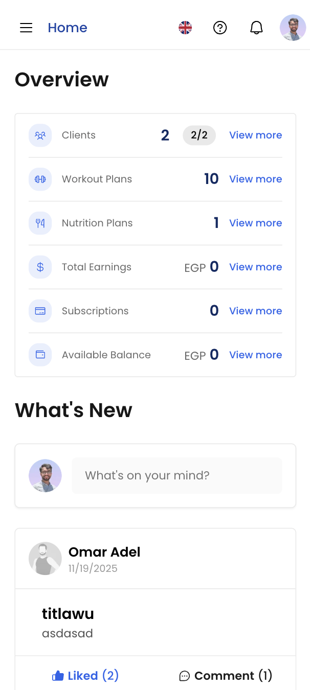View more Workout Plans
Image resolution: width=310 pixels, height=690 pixels.
tap(255, 179)
